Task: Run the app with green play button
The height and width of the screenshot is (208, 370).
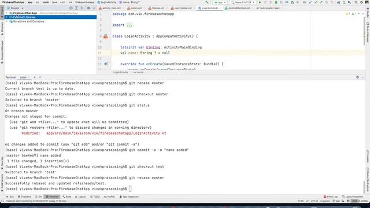Action: [260, 2]
